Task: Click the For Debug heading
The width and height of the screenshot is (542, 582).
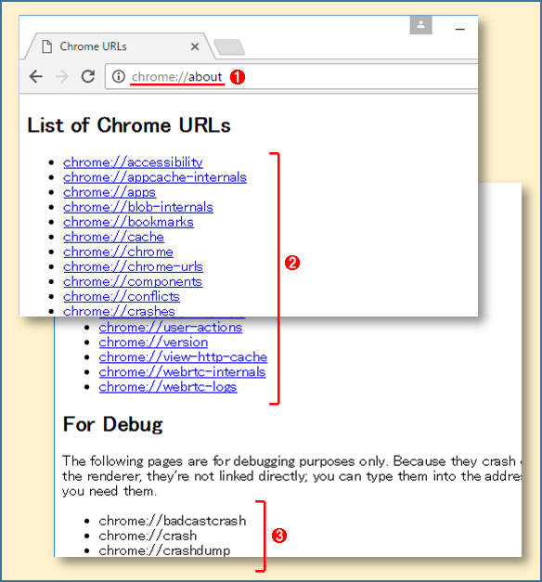Action: (113, 424)
